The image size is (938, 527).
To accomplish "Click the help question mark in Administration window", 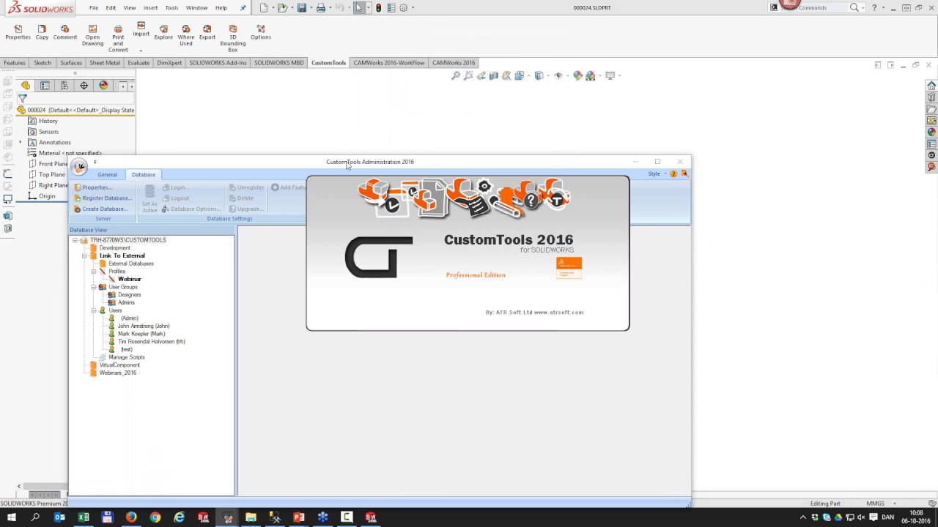I will click(673, 174).
